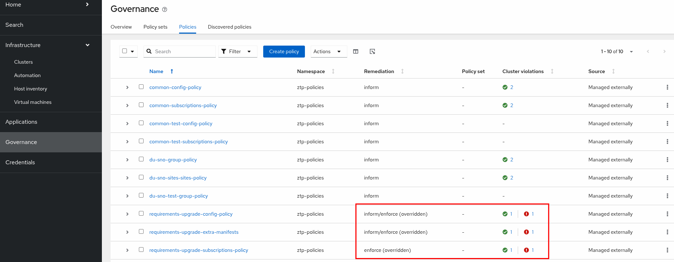Open kebab menu for requirements-upgrade-subscriptions-policy row

(x=667, y=250)
